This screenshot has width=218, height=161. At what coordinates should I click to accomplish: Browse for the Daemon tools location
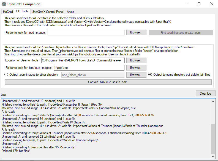pos(136,60)
